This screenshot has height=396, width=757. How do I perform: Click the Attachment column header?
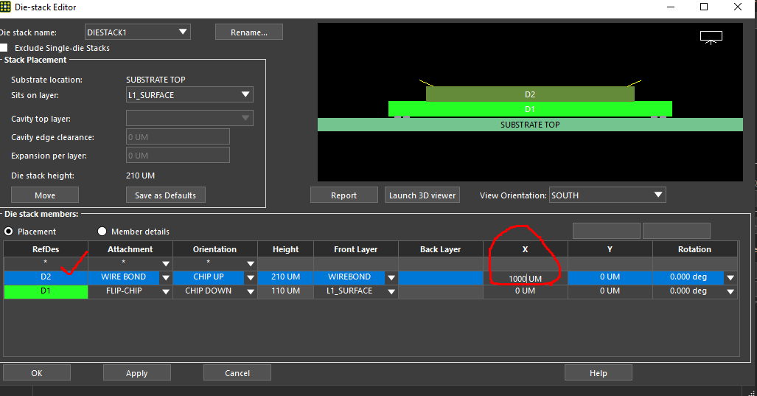(130, 249)
